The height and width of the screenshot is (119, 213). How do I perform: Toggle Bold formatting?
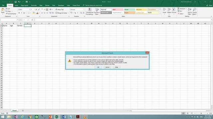(19, 13)
